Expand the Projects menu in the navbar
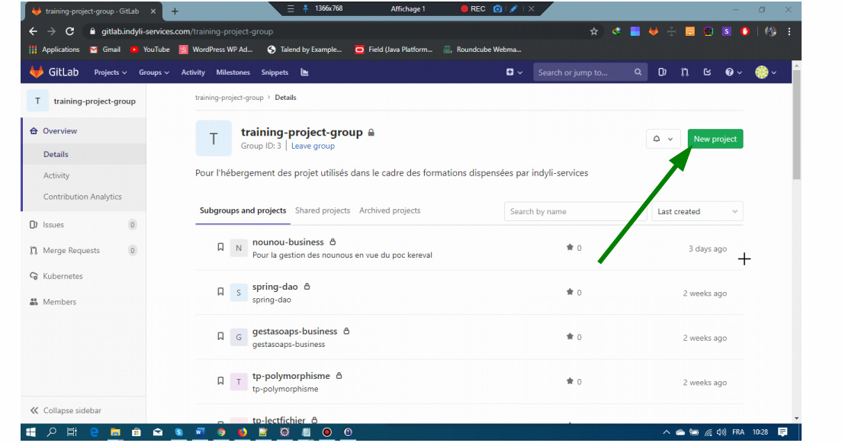The image size is (842, 443). [109, 72]
